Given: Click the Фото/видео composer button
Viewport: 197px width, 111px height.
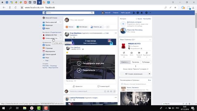Looking at the screenshot, I should (82, 27).
